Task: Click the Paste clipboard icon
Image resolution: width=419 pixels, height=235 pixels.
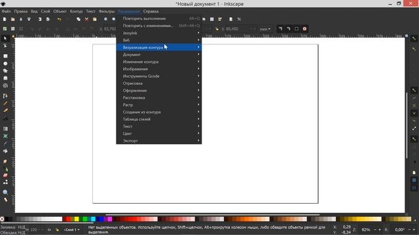Action: [x=94, y=19]
